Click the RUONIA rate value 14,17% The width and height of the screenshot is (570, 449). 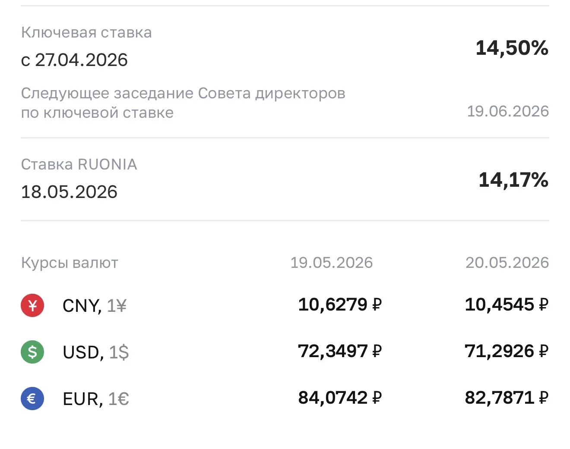click(x=513, y=179)
